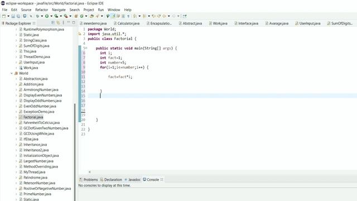Open the Run configurations dropdown arrow
Image resolution: width=357 pixels, height=201 pixels.
coord(51,16)
